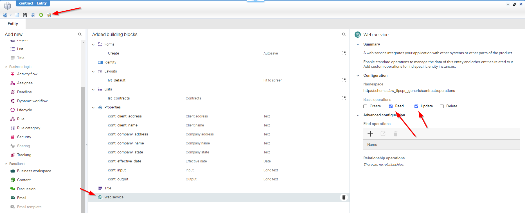Select the cont_company_address property
Image resolution: width=525 pixels, height=213 pixels.
pos(218,134)
